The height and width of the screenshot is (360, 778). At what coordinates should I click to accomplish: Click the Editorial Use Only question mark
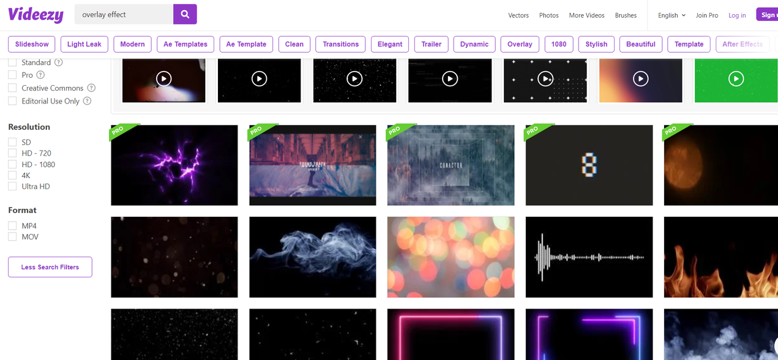click(x=86, y=100)
